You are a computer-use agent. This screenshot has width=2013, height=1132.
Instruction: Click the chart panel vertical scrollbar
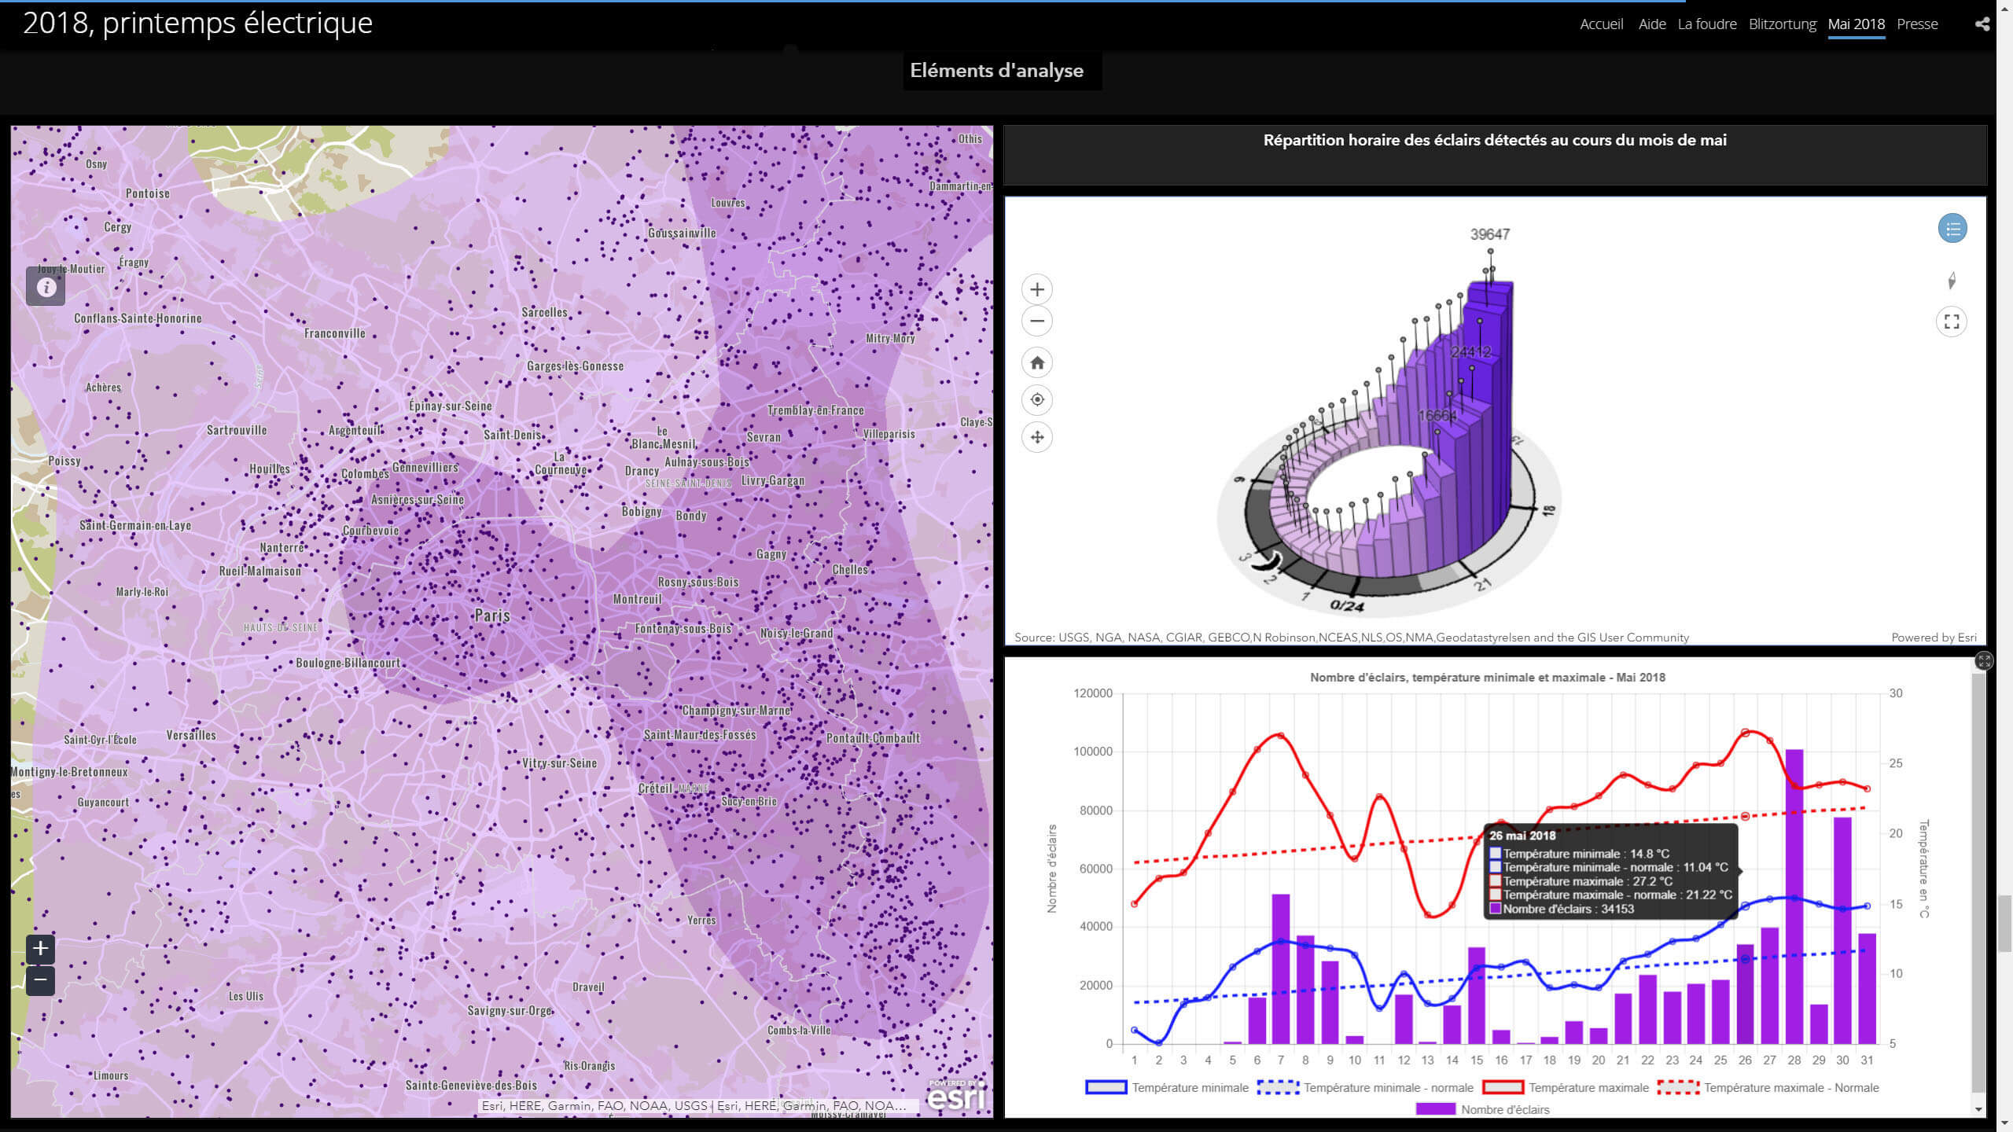pos(1978,880)
